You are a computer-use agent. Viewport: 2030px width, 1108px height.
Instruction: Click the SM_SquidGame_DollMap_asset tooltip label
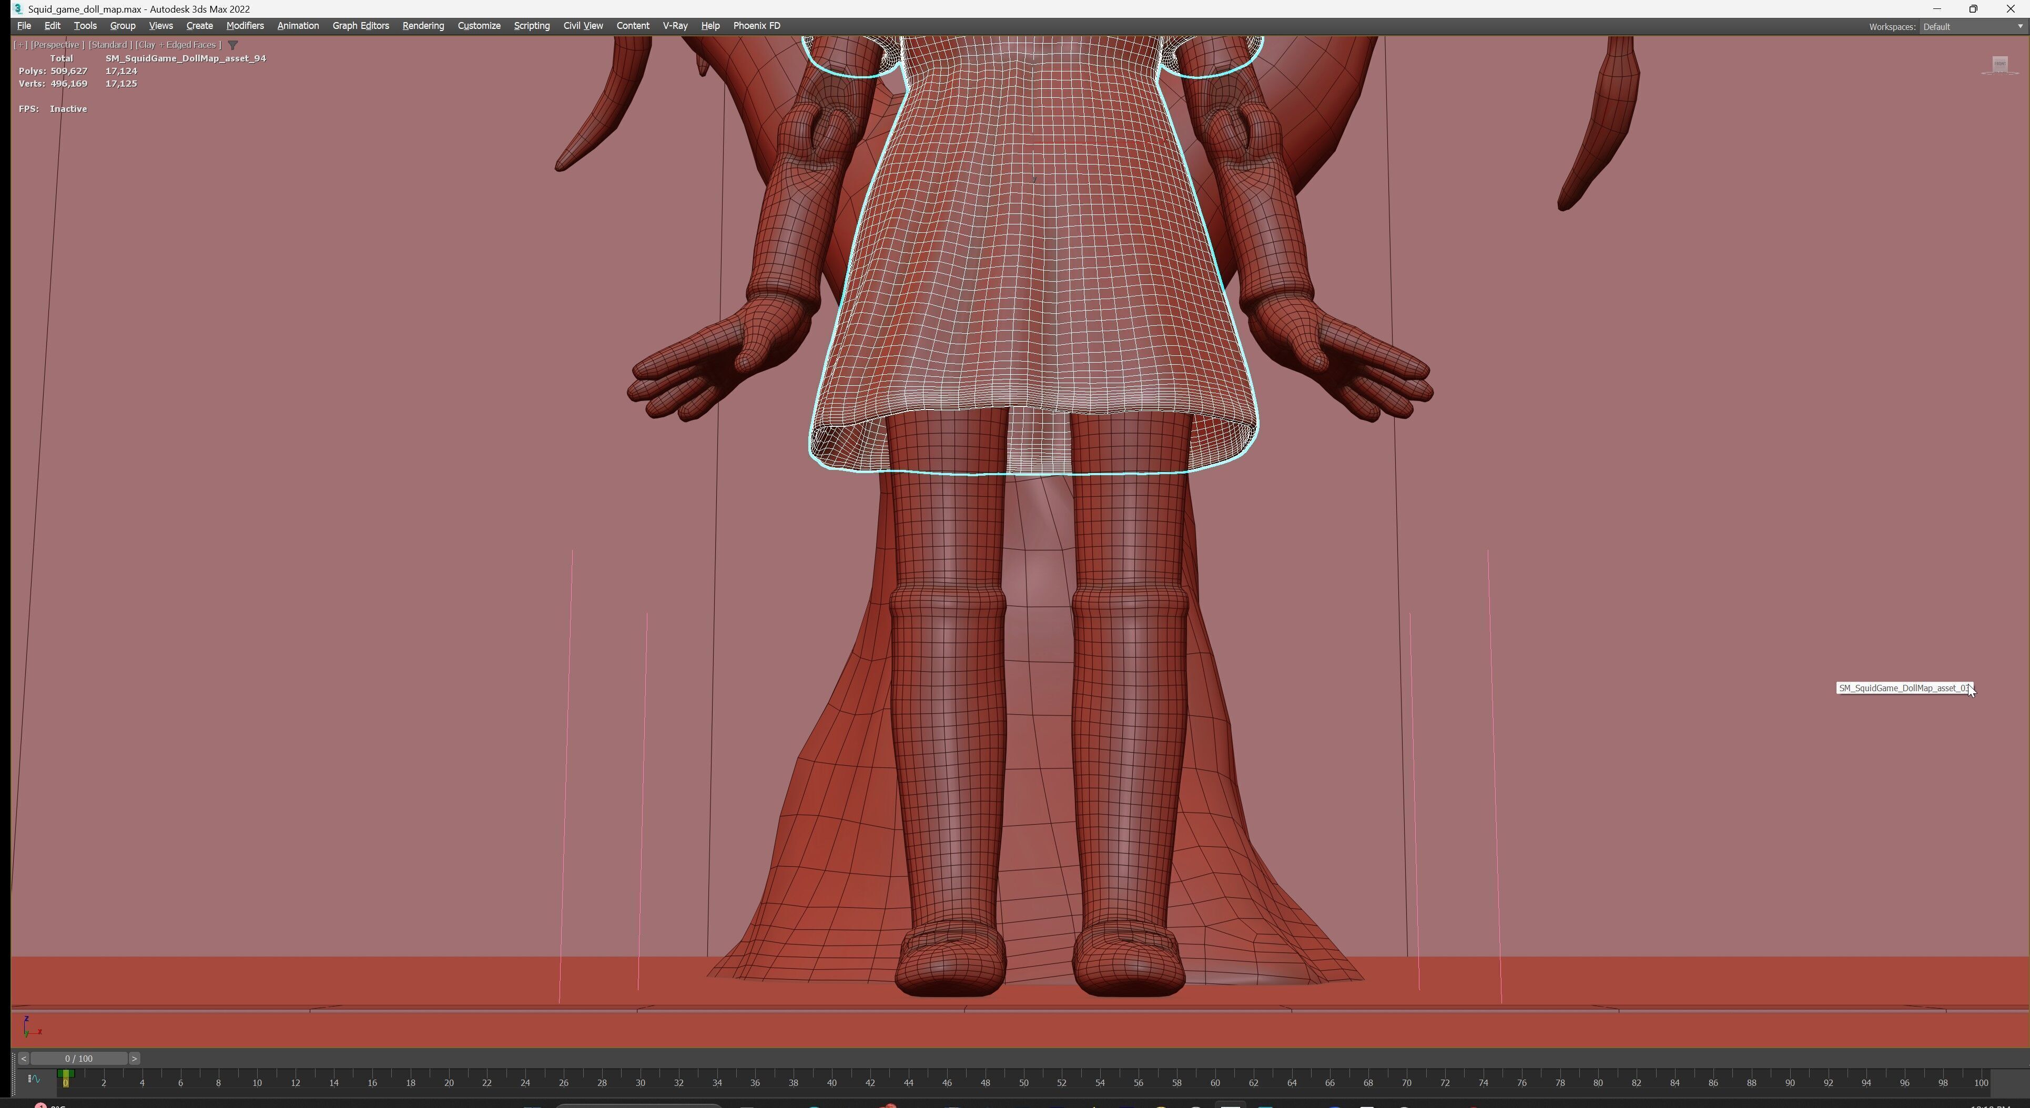(1905, 688)
